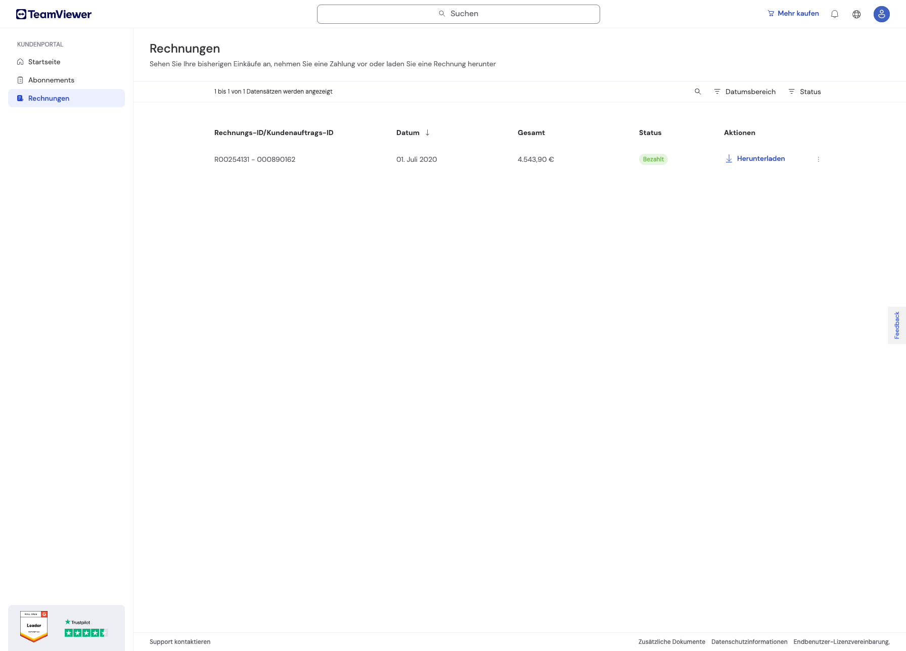Viewport: 906px width, 651px height.
Task: Open Support kontaktieren in the footer
Action: [180, 641]
